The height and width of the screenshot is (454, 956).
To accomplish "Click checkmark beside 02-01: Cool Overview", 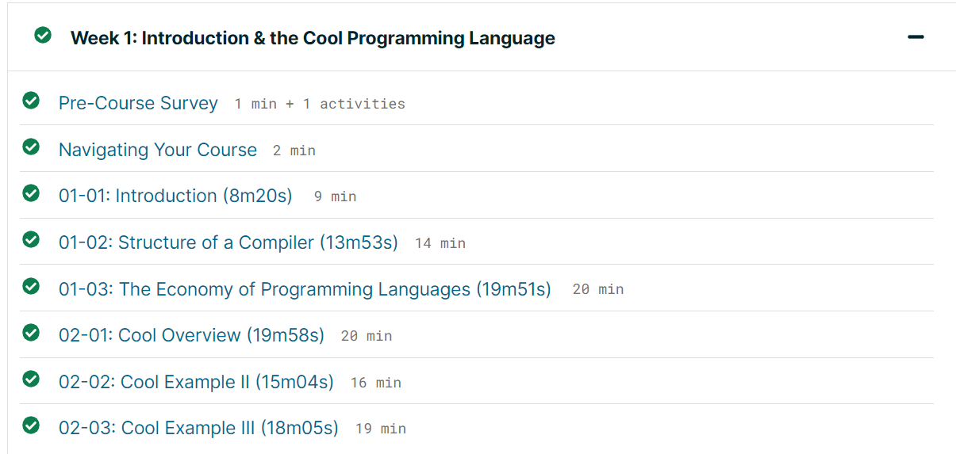I will coord(31,333).
